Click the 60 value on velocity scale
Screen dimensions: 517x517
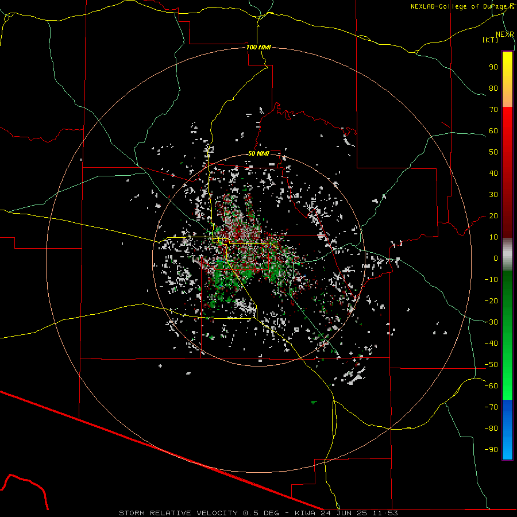[493, 130]
